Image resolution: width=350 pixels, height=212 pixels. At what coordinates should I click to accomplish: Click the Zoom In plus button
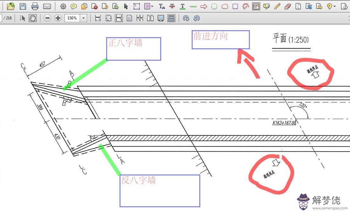click(x=58, y=18)
